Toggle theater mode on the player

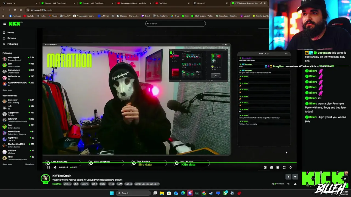(278, 167)
